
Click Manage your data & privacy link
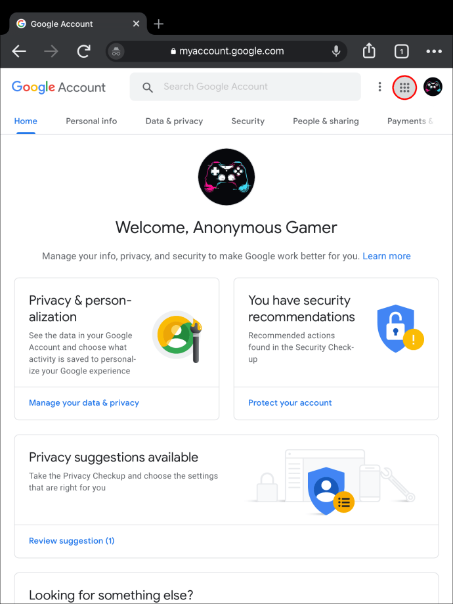tap(84, 402)
